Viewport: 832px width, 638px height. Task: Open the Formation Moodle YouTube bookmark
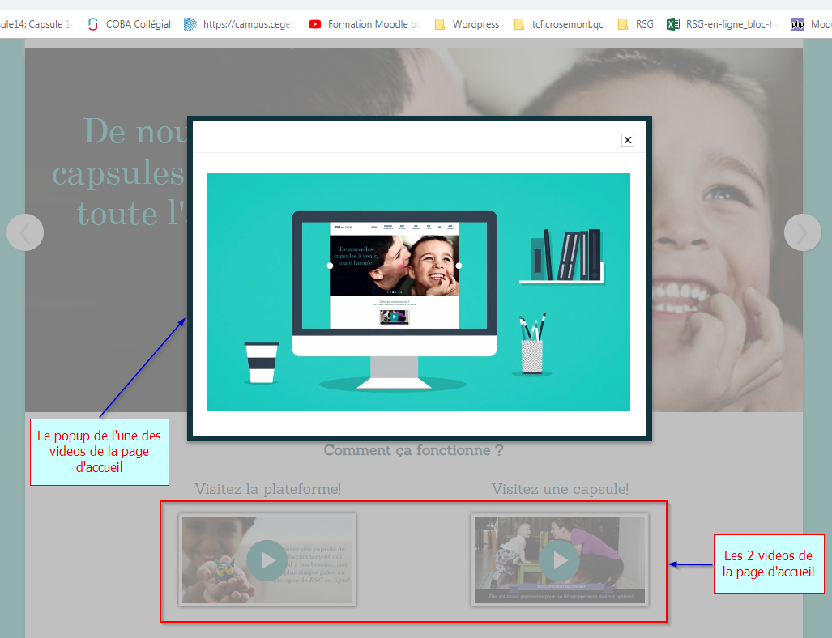pyautogui.click(x=364, y=24)
